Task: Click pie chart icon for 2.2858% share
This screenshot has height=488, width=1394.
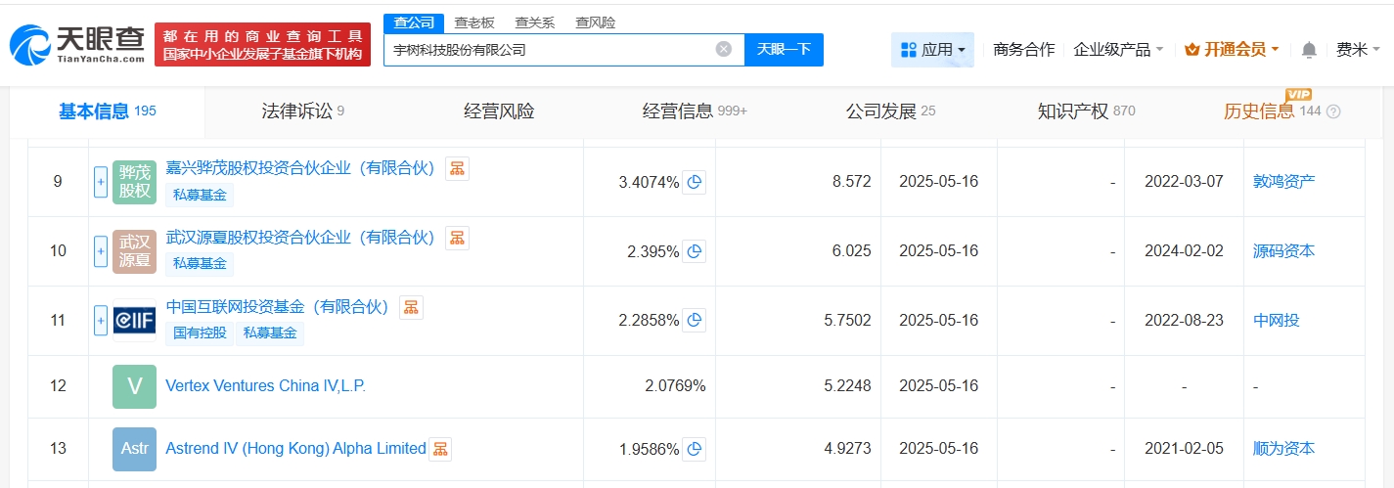Action: coord(694,320)
